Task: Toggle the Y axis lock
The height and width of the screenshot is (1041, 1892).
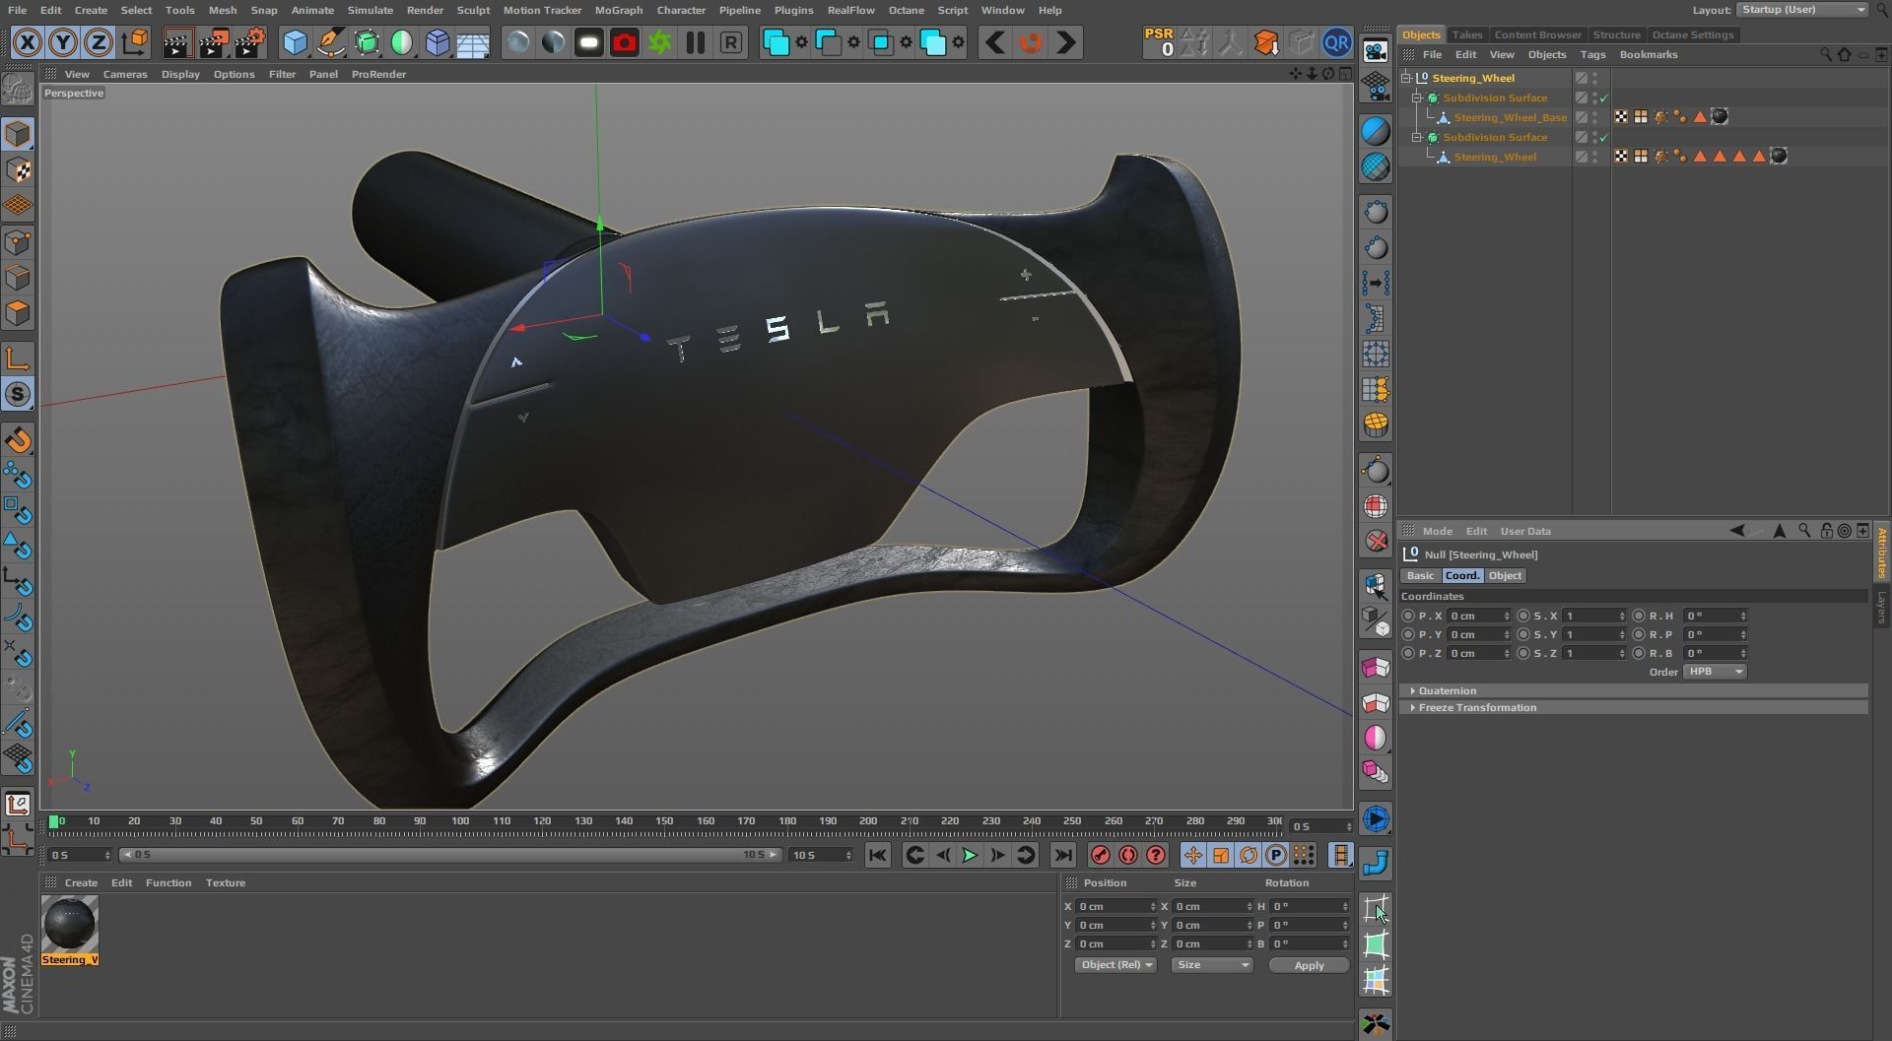Action: click(x=63, y=42)
